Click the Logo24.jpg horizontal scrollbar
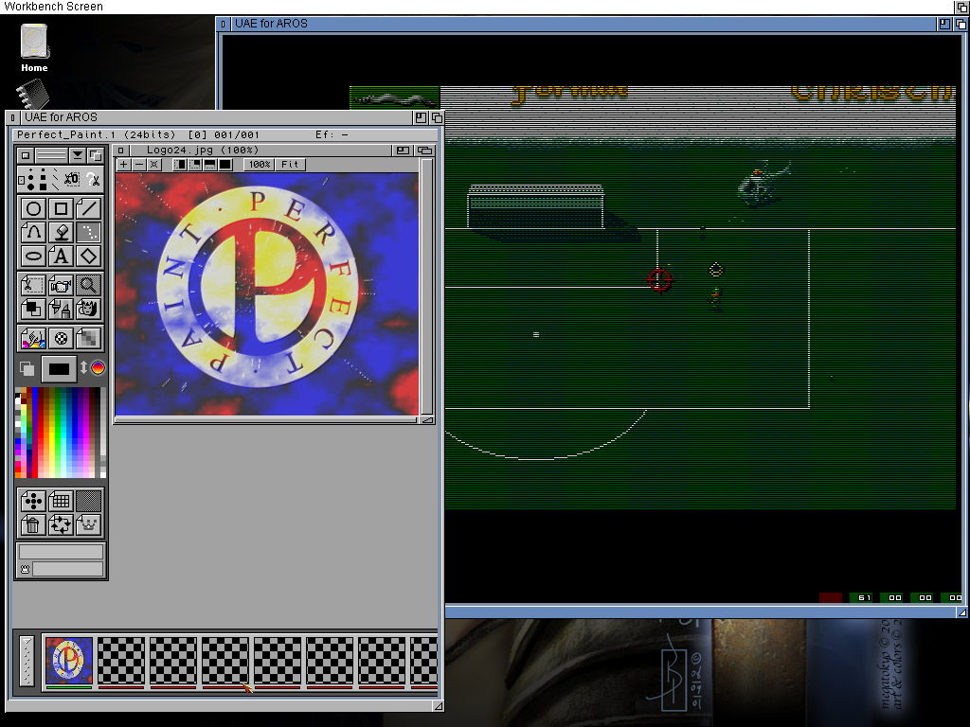The image size is (970, 727). pyautogui.click(x=266, y=419)
